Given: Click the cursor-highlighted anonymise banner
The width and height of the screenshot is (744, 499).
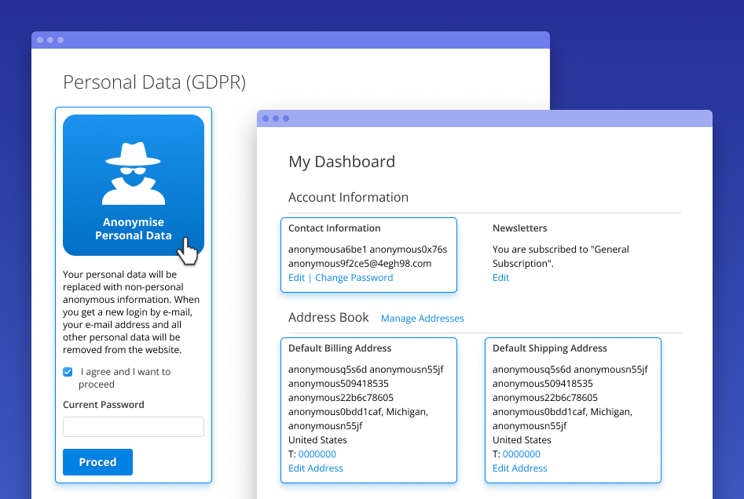Looking at the screenshot, I should pyautogui.click(x=133, y=229).
